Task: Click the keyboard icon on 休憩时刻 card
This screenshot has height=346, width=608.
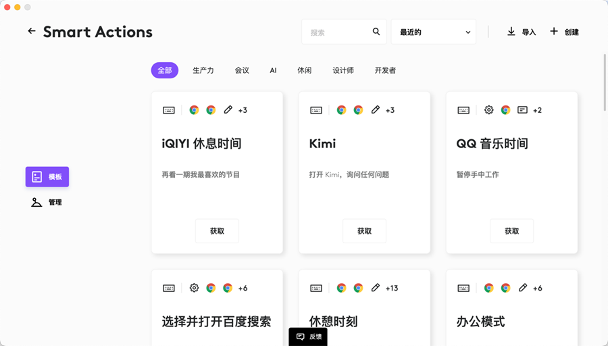Action: point(316,288)
